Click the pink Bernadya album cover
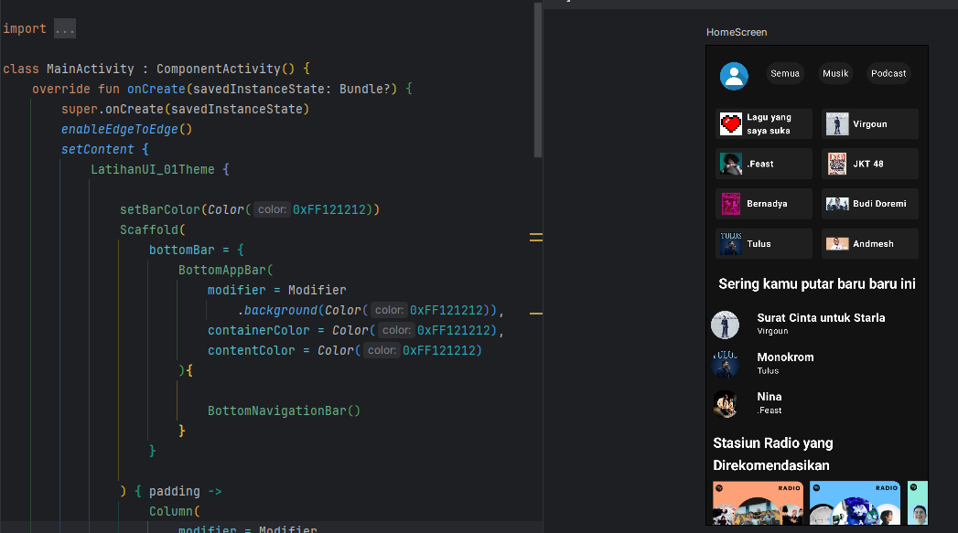 pyautogui.click(x=730, y=204)
